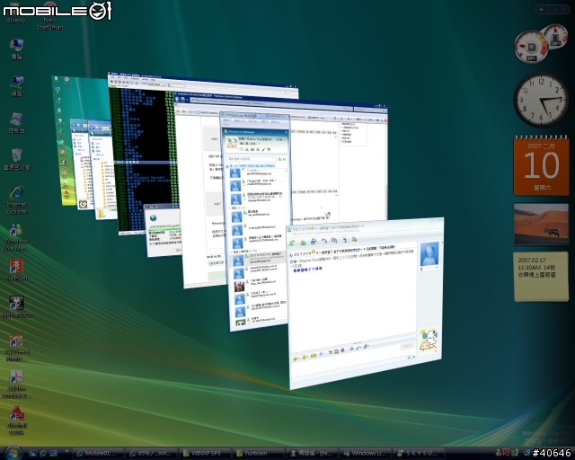Click the Messenger tray icon
The width and height of the screenshot is (575, 460).
pyautogui.click(x=499, y=453)
